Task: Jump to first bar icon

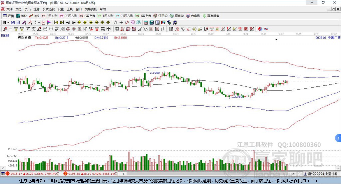Action: (x=56, y=23)
